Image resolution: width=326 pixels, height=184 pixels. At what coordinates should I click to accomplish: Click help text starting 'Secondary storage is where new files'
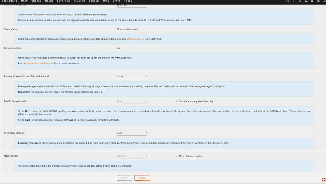(123, 143)
